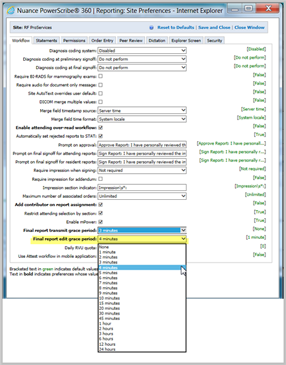Image resolution: width=286 pixels, height=365 pixels.
Task: Choose 2 hours from the list
Action: [x=142, y=329]
